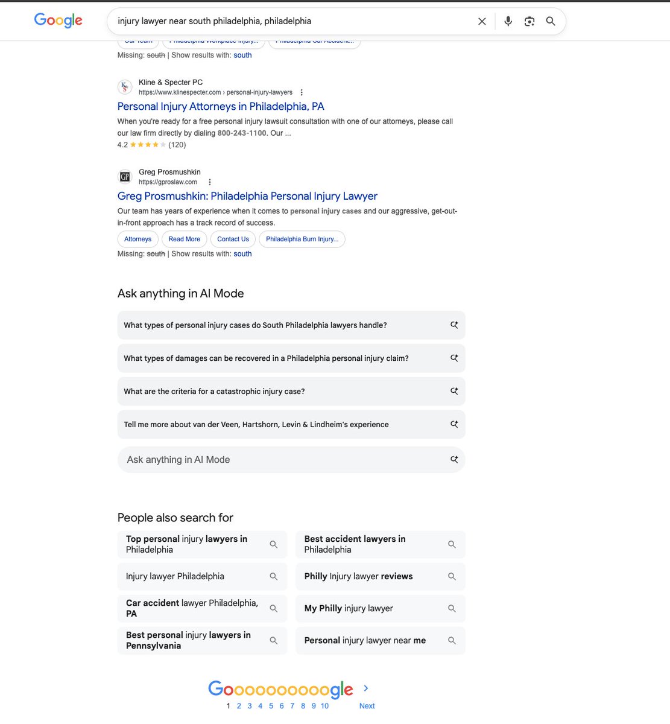Ask what types of cases South Philadelphia lawyers handle

tap(291, 325)
